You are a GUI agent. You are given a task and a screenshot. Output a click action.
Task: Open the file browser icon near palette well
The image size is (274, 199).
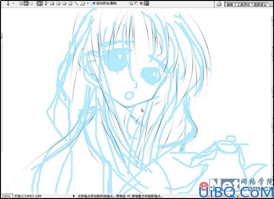click(219, 4)
